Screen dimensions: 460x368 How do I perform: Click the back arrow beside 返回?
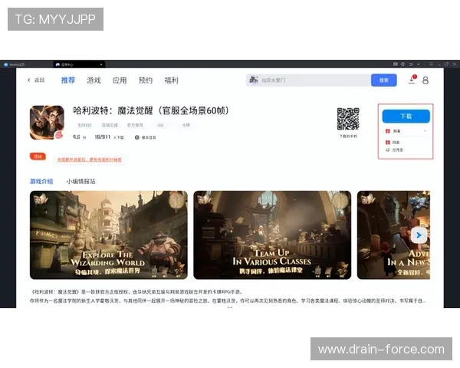[x=29, y=80]
